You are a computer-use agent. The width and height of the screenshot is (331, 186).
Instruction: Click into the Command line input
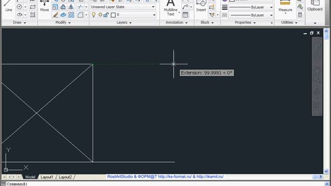point(164,184)
